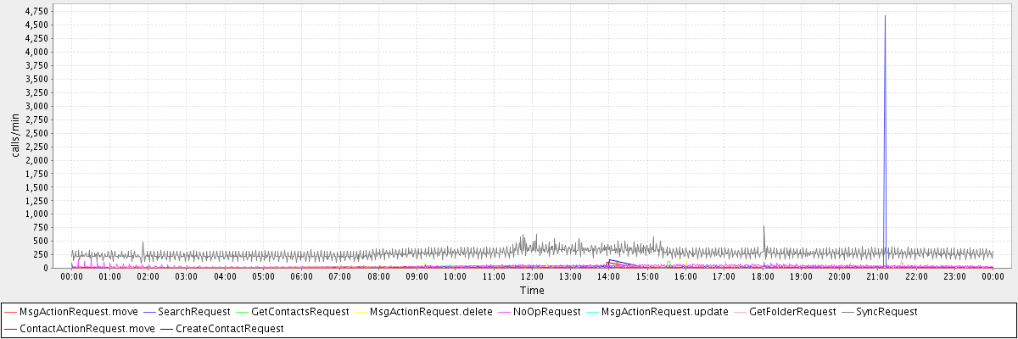Viewport: 1018px width, 339px height.
Task: Click the gray line swatch beside SyncRequest
Action: click(x=850, y=312)
